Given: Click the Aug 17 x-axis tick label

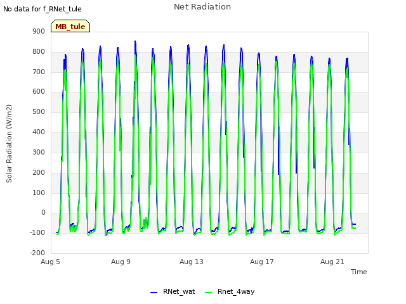Looking at the screenshot, I should 262,262.
